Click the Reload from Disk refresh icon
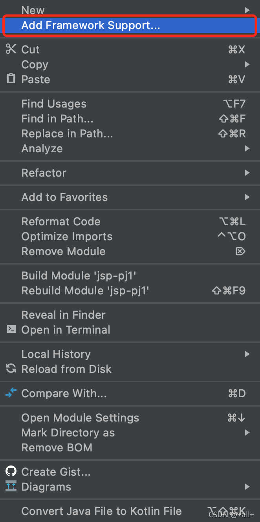260x522 pixels. (11, 369)
